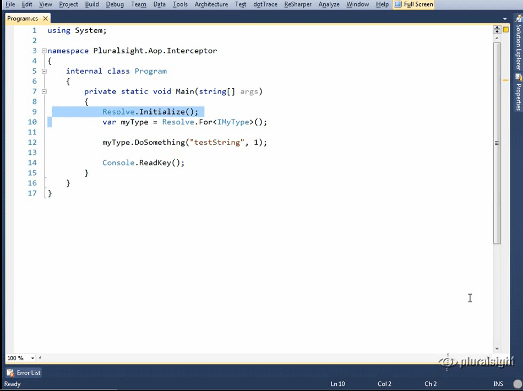Viewport: 523px width, 391px height.
Task: Click the horizontal scroll left arrow
Action: 40,358
